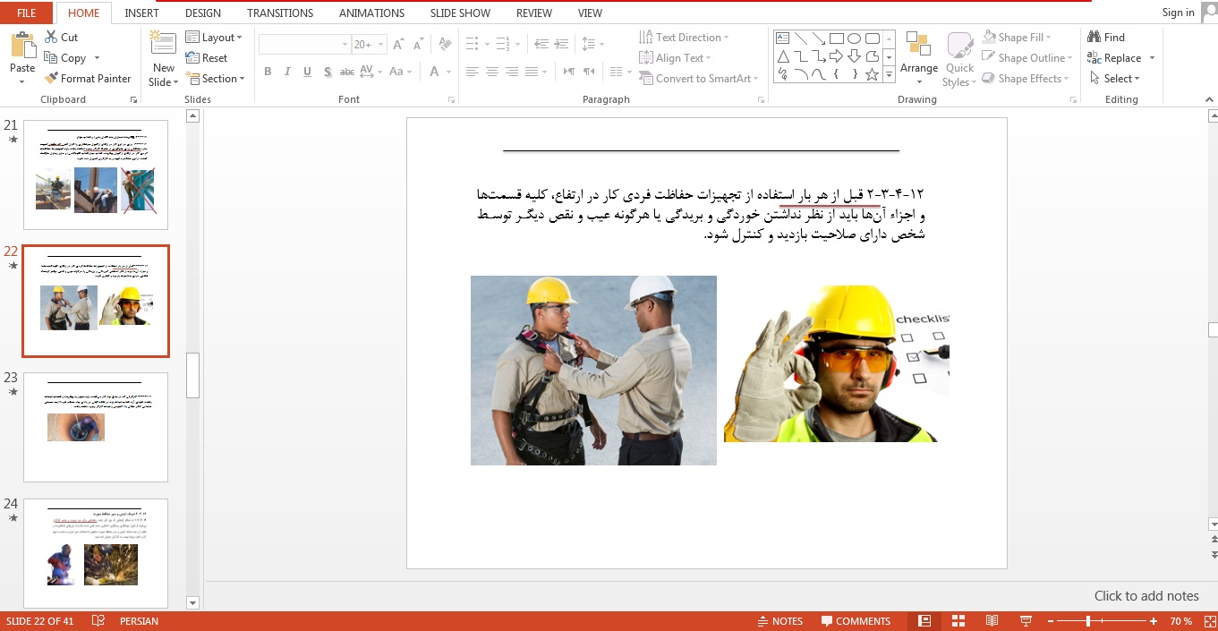Expand the Section dropdown
Viewport: 1218px width, 631px height.
(217, 79)
